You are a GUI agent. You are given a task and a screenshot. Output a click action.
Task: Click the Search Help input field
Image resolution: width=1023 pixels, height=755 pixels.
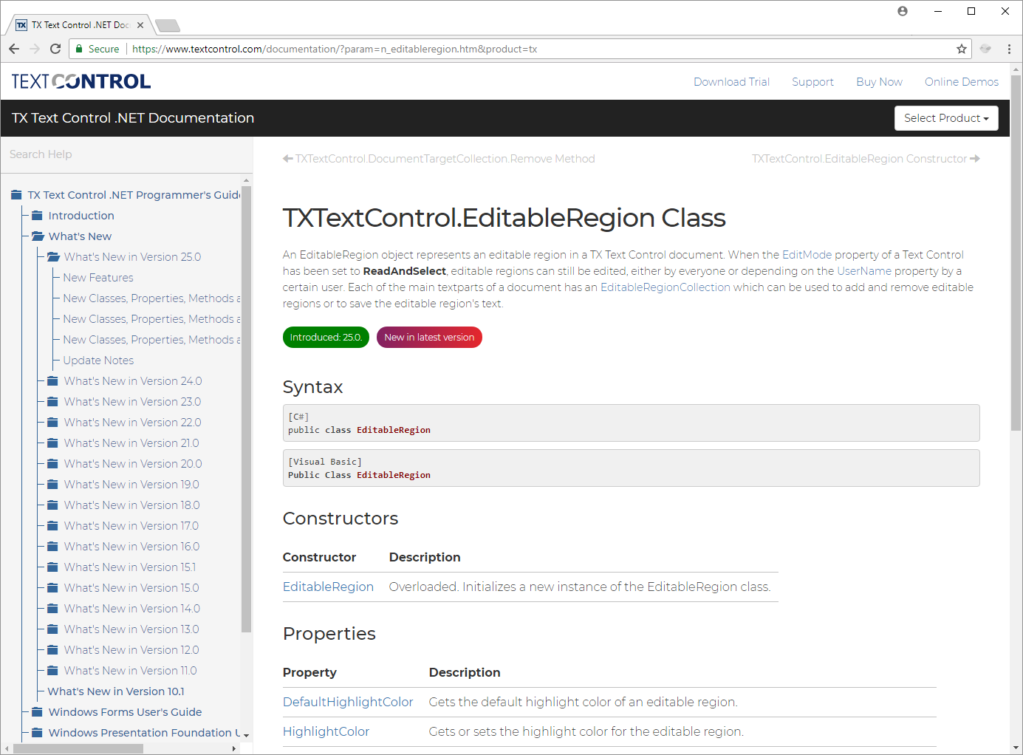pyautogui.click(x=126, y=154)
